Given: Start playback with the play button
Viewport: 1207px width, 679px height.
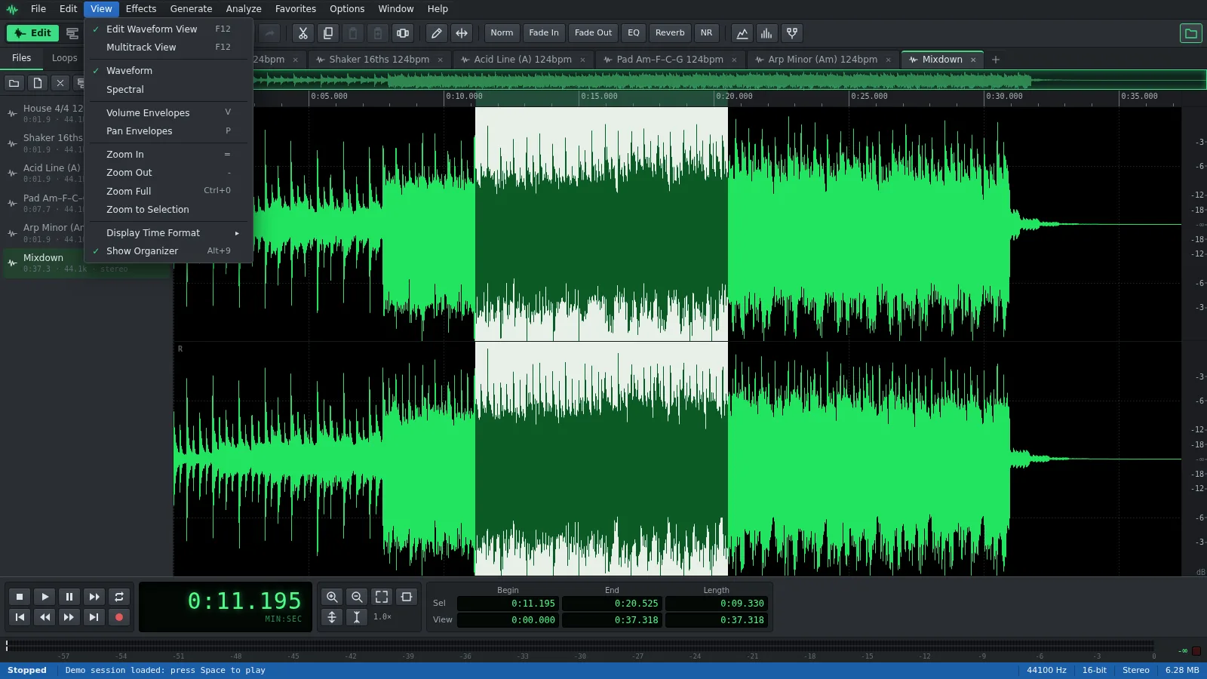Looking at the screenshot, I should click(x=45, y=597).
